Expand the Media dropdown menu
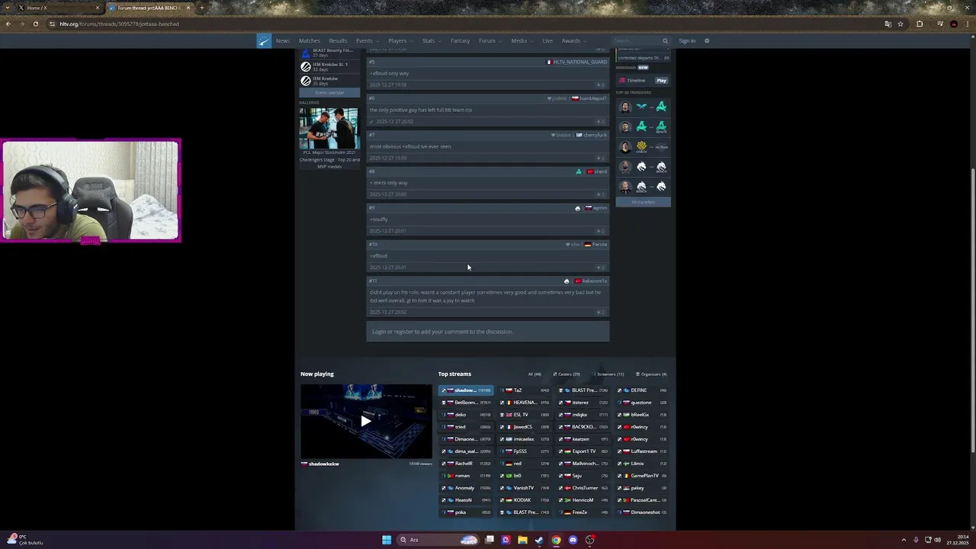 [x=522, y=40]
